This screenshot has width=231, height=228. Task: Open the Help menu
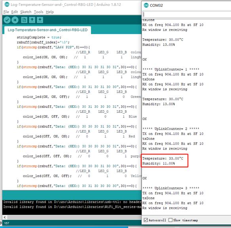[x=50, y=12]
